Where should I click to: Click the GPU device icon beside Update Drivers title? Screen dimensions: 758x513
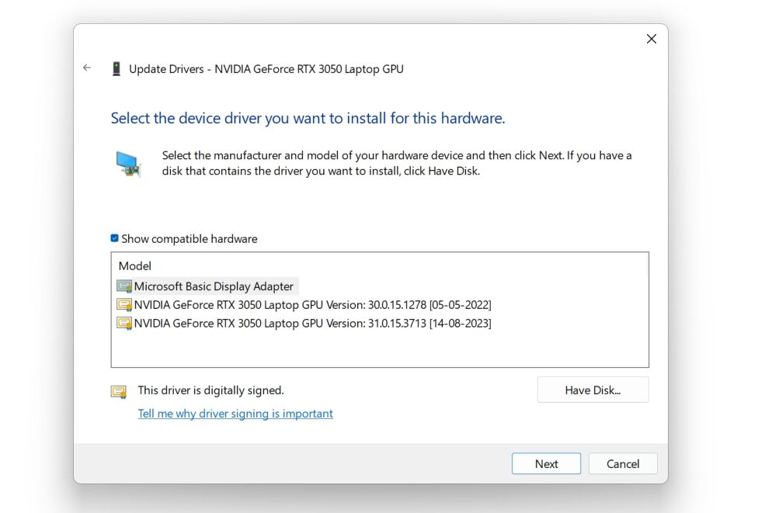click(116, 68)
